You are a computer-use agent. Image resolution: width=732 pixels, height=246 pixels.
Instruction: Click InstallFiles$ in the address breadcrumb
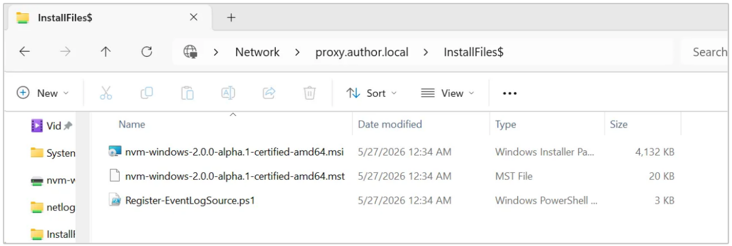tap(473, 52)
